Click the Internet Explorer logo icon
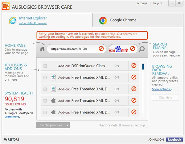Screen dimensions: 185x144 (12, 20)
